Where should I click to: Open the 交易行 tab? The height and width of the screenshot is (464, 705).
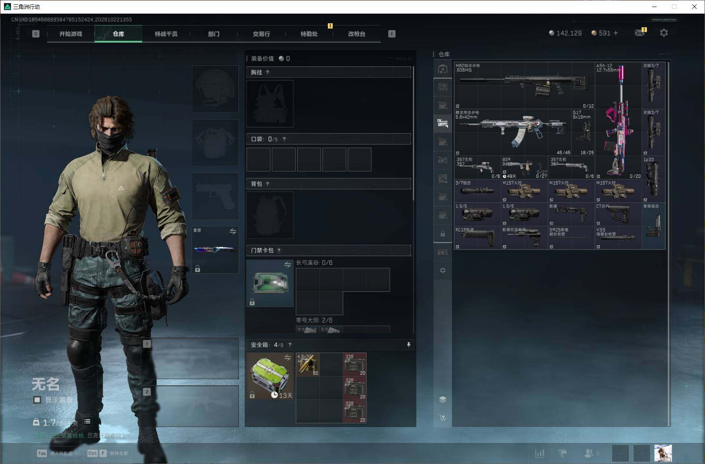[x=261, y=34]
